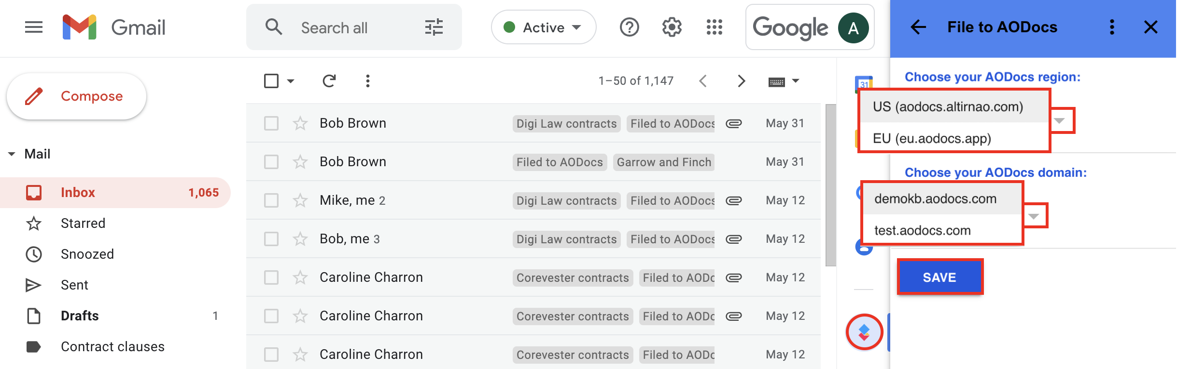Choose test.aodocs.com domain
The width and height of the screenshot is (1177, 369).
tap(942, 230)
